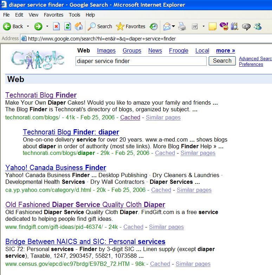This screenshot has width=272, height=275.
Task: Click the page icon in address bar
Action: [x=24, y=39]
